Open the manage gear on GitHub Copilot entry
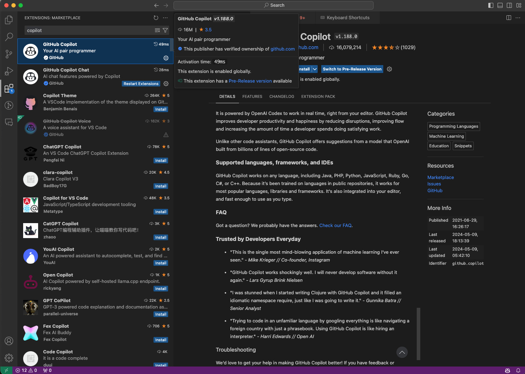Viewport: 525px width, 374px height. point(166,58)
